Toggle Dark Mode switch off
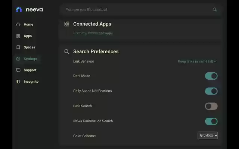This screenshot has height=149, width=239. (x=211, y=76)
